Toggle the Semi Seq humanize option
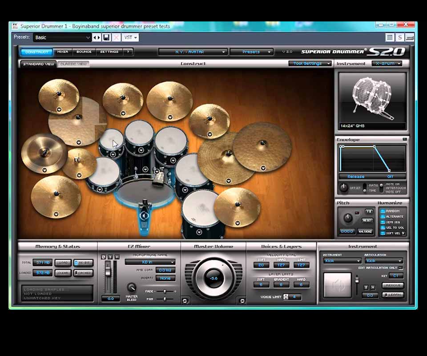Screen dimensions: 427x356 [383, 222]
